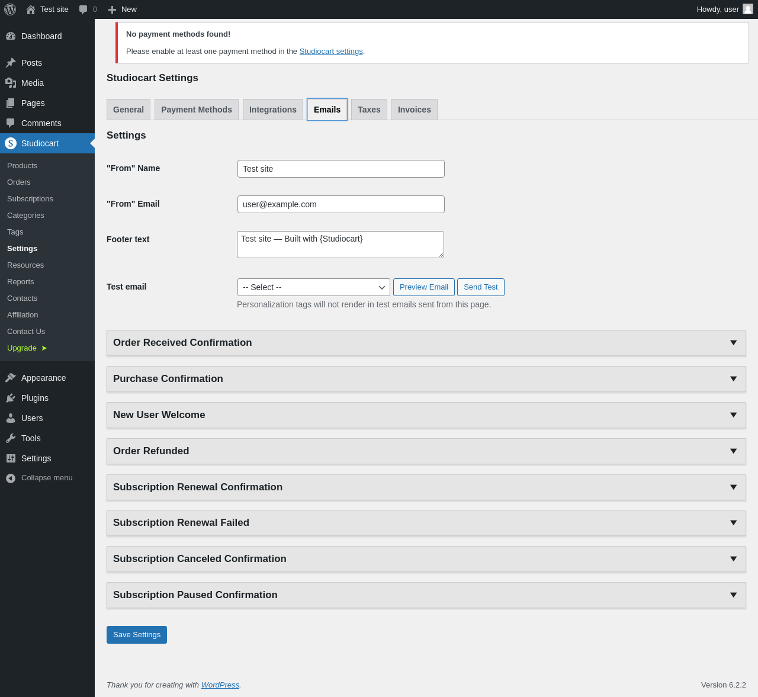Expand Subscription Paused Confirmation section
Screen dimensions: 758x697
pos(426,595)
